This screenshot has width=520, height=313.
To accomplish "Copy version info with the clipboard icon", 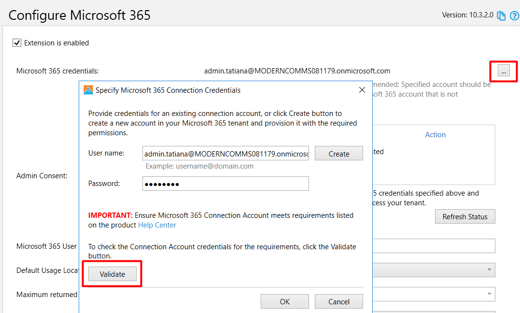I will (501, 15).
